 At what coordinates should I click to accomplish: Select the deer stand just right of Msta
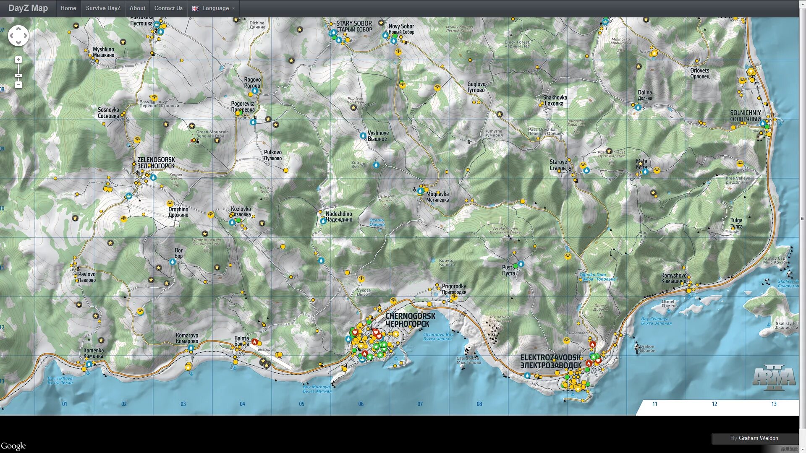point(657,170)
